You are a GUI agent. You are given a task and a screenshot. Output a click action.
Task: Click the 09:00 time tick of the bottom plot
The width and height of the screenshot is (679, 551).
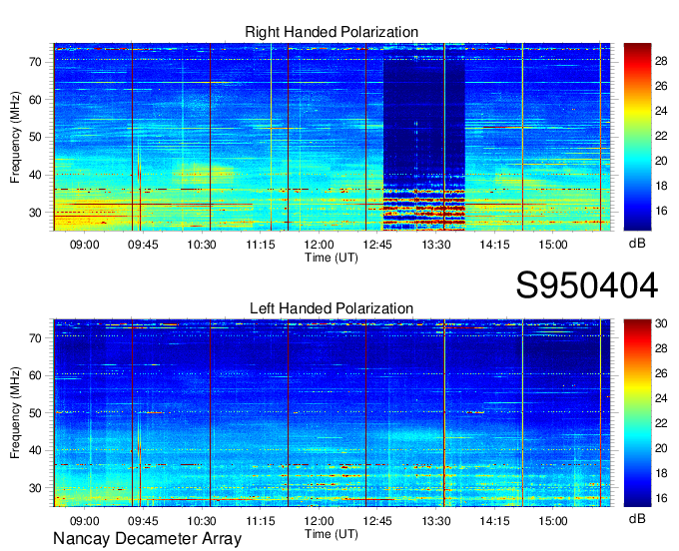click(x=85, y=521)
